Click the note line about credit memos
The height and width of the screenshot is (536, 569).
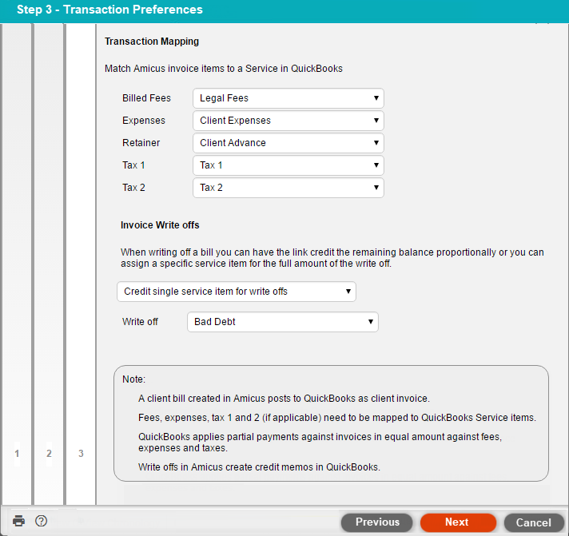pos(259,467)
